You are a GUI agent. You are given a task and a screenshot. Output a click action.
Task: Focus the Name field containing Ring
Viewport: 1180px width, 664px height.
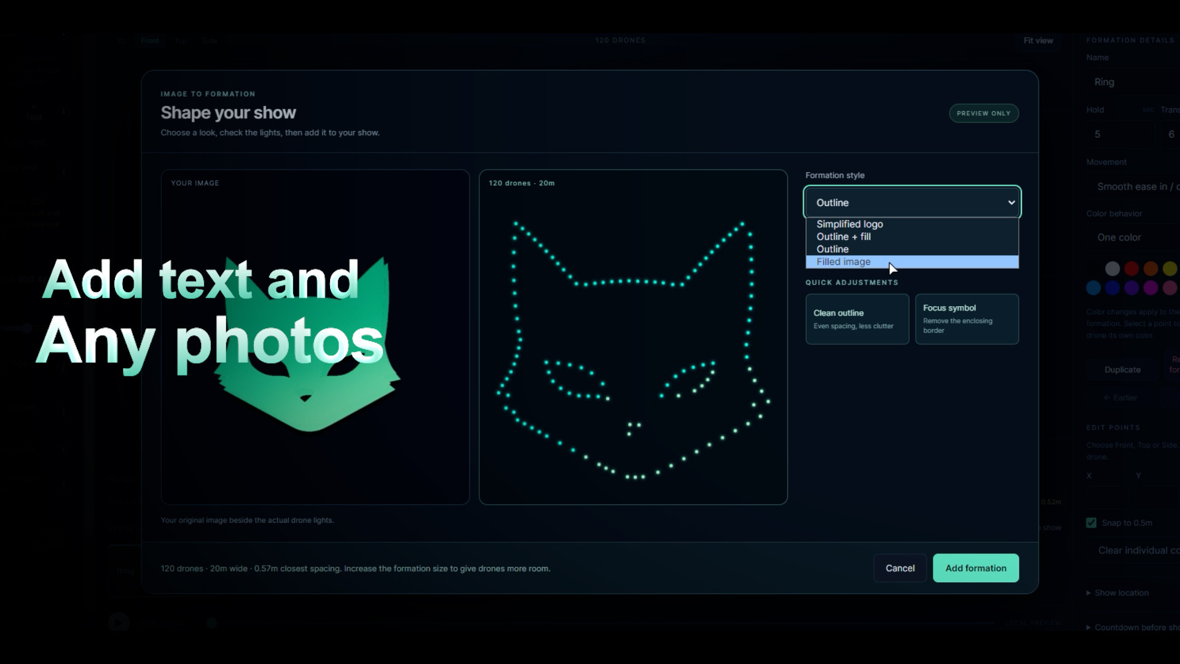[1132, 82]
